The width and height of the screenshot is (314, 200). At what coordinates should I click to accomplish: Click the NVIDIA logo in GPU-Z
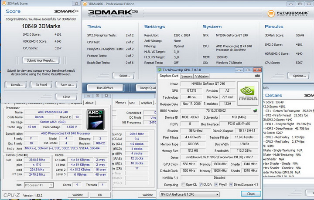(248, 93)
